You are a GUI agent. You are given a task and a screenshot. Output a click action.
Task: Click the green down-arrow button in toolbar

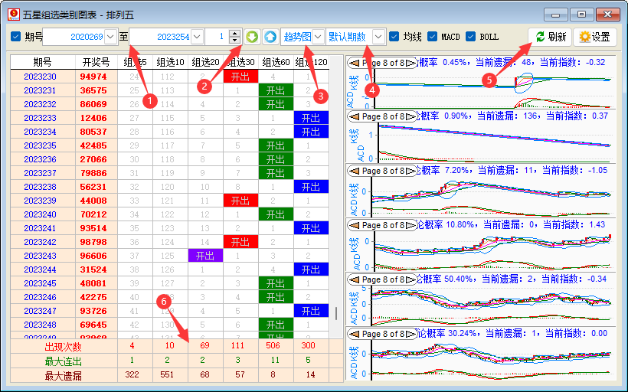pos(253,37)
